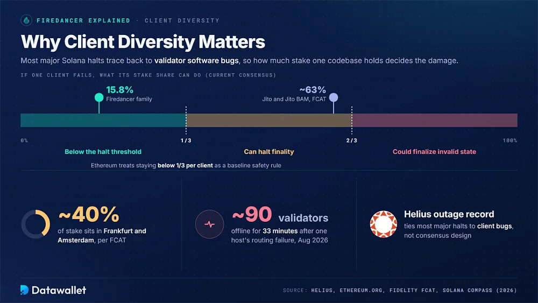Image resolution: width=538 pixels, height=303 pixels.
Task: Click the "~63%" value
Action: (313, 89)
